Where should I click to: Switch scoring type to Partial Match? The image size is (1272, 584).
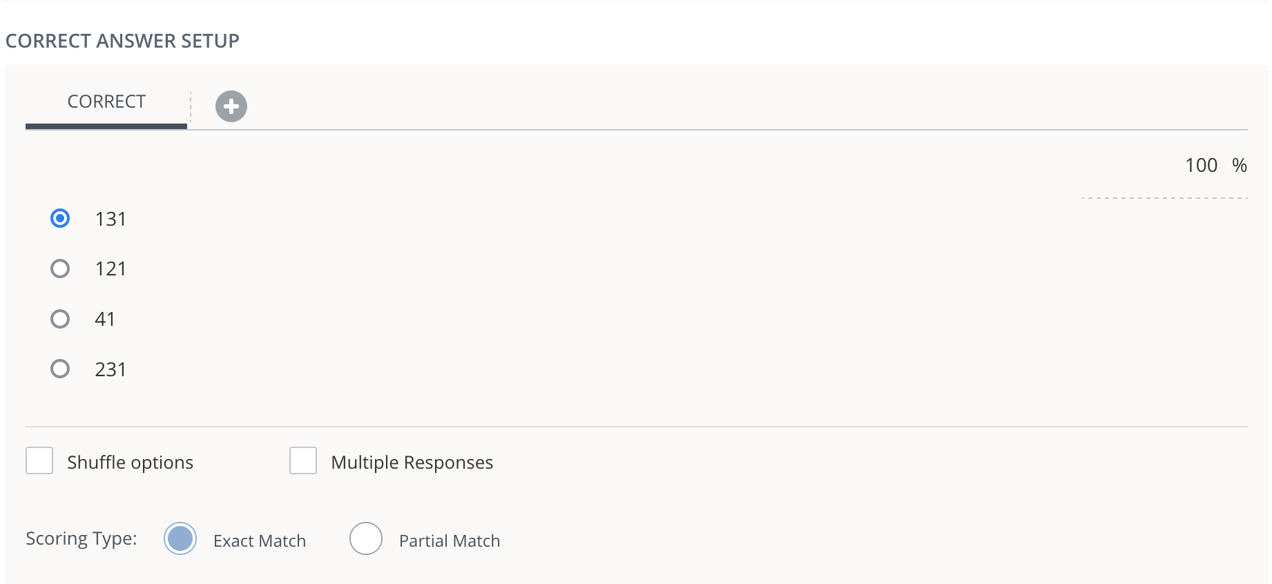tap(366, 539)
